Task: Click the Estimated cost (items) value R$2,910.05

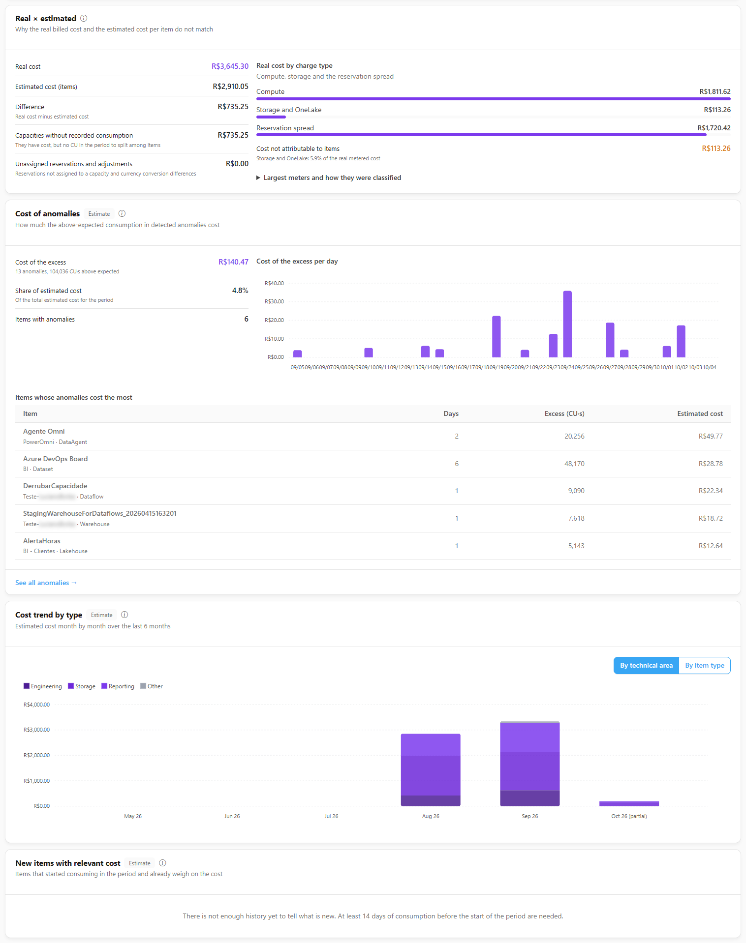Action: click(x=230, y=87)
